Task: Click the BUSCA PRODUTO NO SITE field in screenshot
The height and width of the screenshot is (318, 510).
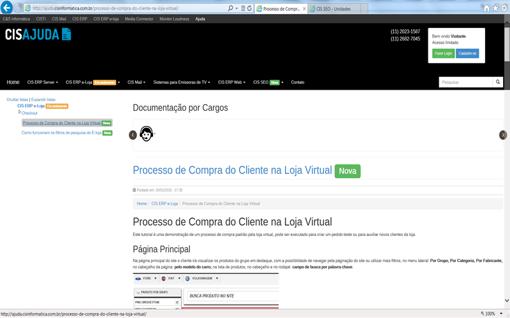Action: pos(233,296)
